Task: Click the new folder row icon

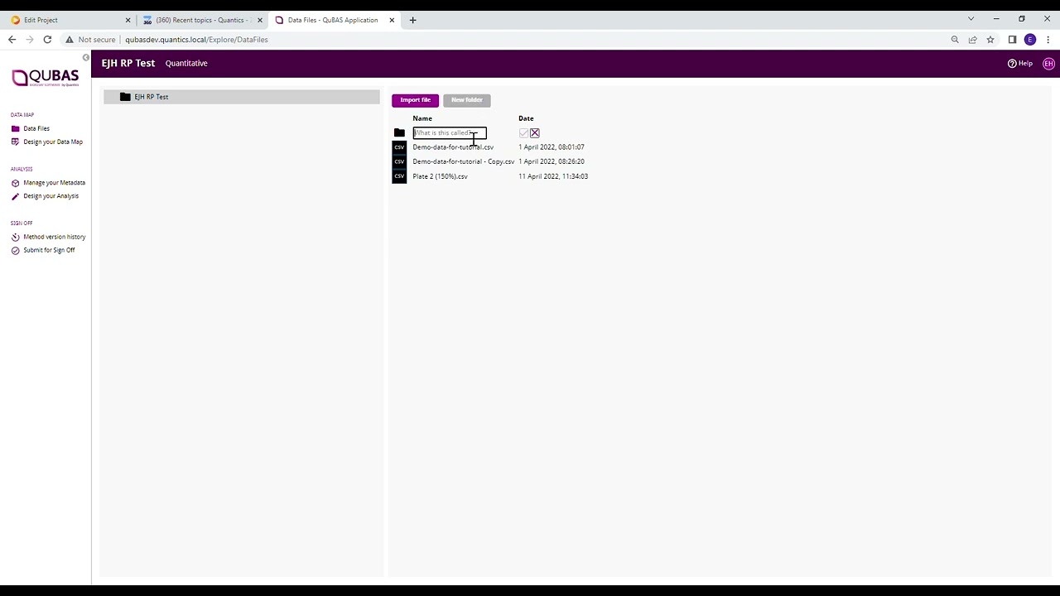Action: click(x=399, y=132)
